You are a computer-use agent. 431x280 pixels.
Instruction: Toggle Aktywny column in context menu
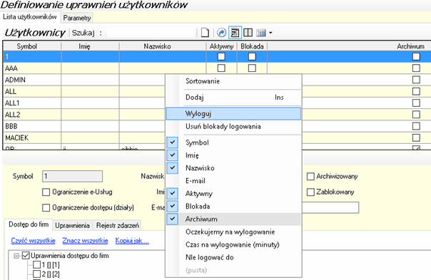pyautogui.click(x=233, y=194)
